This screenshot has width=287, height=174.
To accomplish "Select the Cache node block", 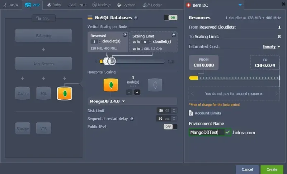I will pos(23,94).
